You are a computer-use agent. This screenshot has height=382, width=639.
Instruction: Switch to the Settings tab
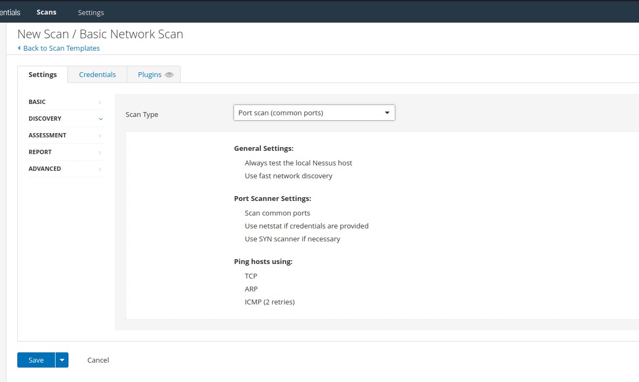click(x=43, y=74)
